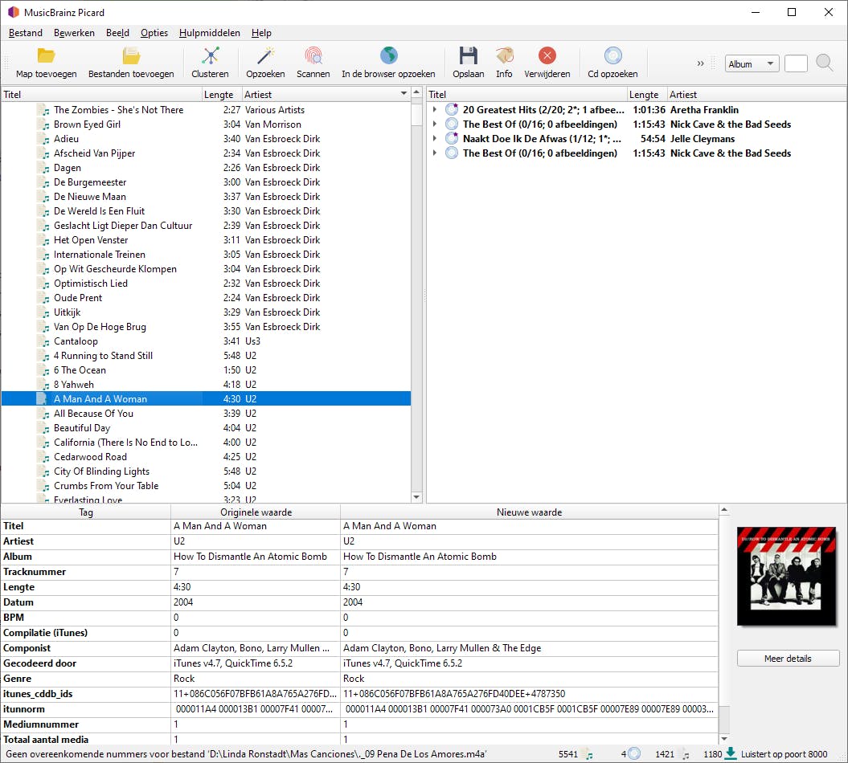Click file icon of A Man And A Woman
Screen dimensions: 848x763
[x=43, y=399]
